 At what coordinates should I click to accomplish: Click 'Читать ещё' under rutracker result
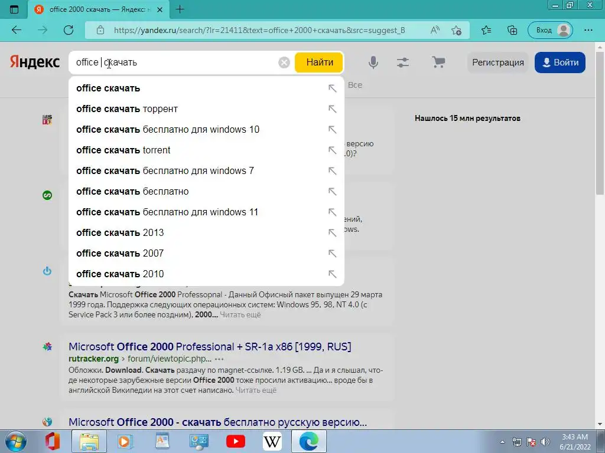coord(256,390)
